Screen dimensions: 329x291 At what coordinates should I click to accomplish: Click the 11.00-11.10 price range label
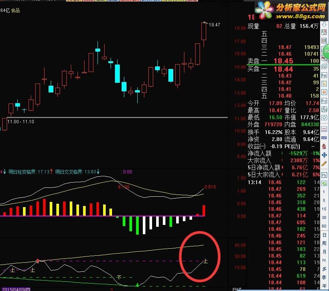(20, 122)
